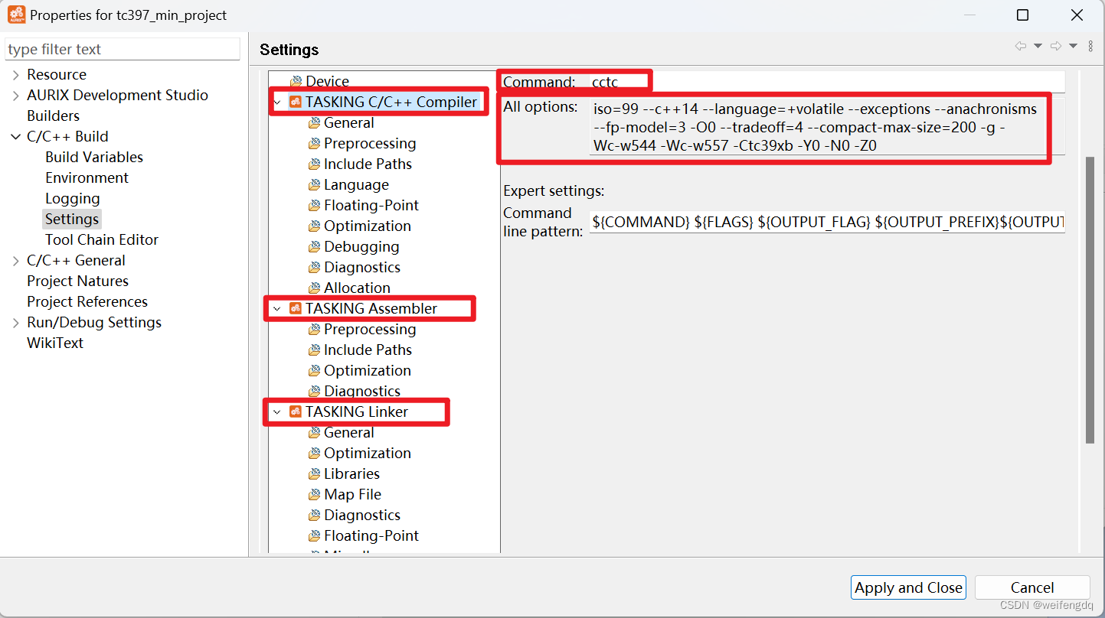Open the view menu via vertical dots icon
Viewport: 1105px width, 618px height.
1090,46
